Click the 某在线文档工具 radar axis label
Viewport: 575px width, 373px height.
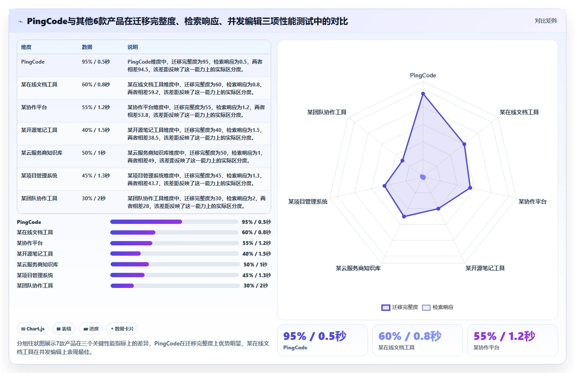click(x=519, y=112)
